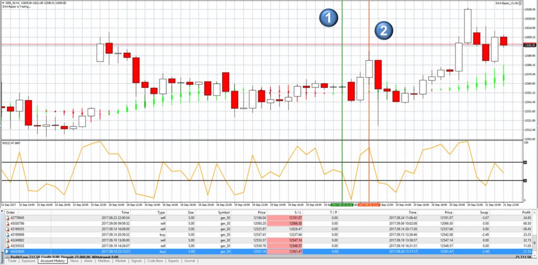
Task: Close the Terminal panel with the x button
Action: (3, 212)
